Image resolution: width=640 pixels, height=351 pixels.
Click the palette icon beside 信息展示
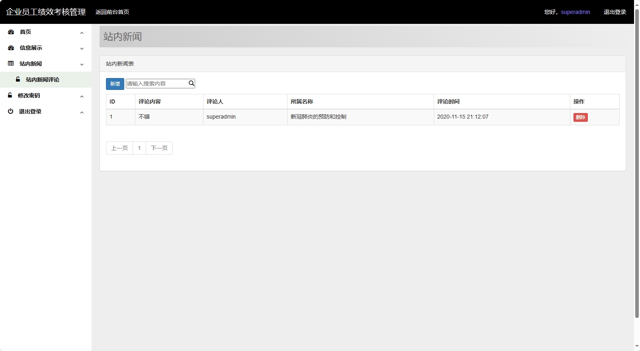point(11,48)
